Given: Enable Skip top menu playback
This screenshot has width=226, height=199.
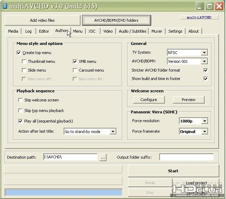Looking at the screenshot, I should 20,111.
